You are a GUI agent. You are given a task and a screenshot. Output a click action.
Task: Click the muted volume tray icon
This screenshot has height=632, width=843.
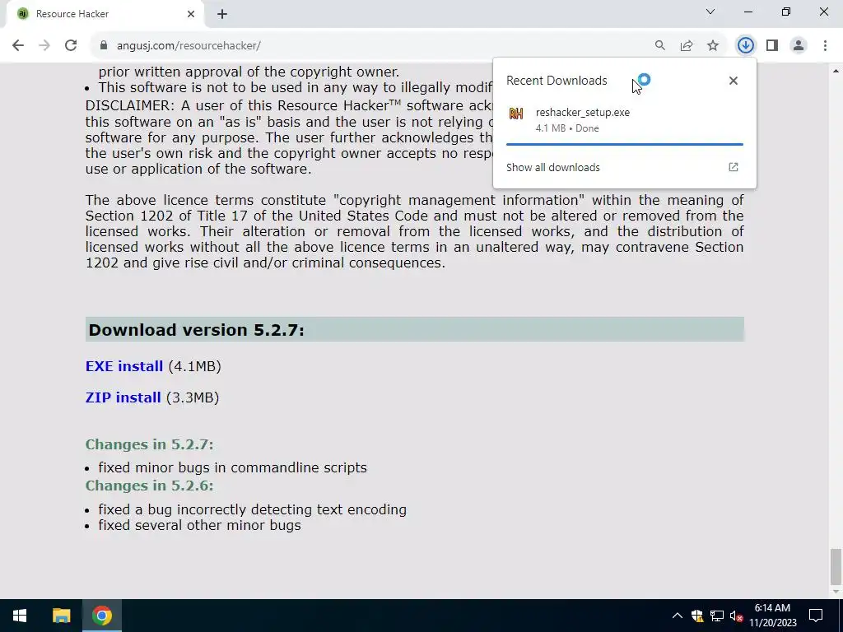click(736, 616)
